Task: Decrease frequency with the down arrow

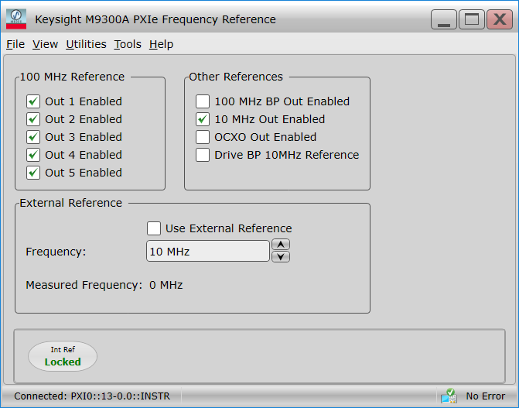Action: (281, 257)
